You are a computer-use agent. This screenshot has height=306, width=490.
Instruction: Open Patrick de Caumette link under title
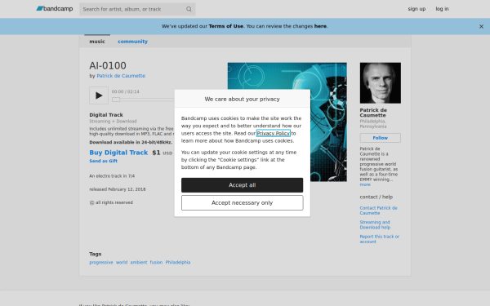[121, 76]
